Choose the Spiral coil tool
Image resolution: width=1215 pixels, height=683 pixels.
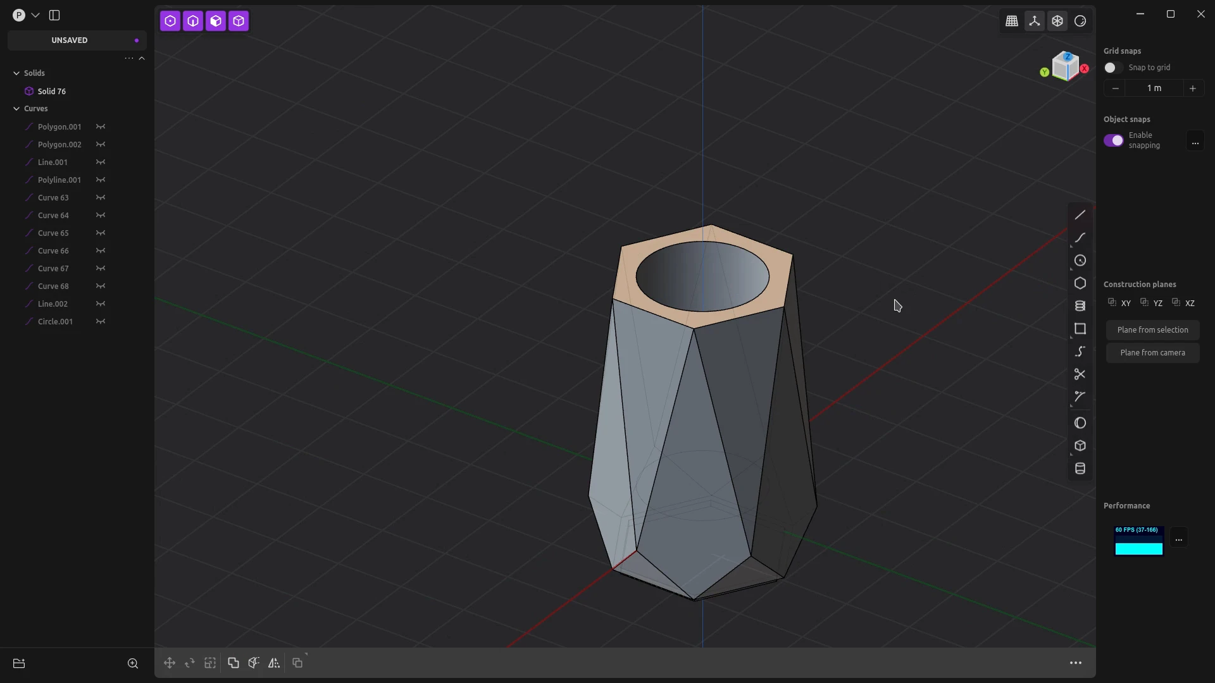1080,306
